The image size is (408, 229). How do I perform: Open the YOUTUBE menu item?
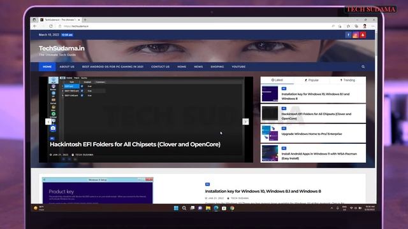pos(238,67)
